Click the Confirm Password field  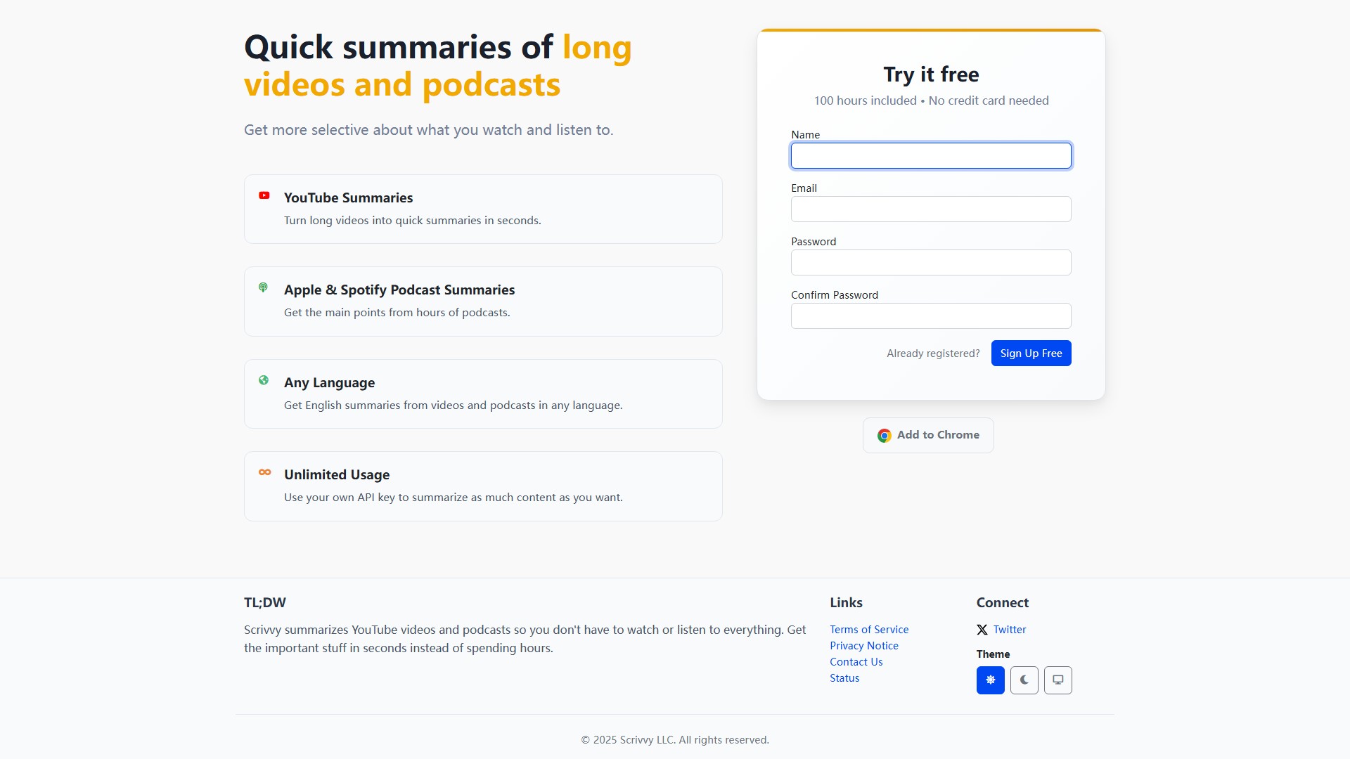(931, 316)
